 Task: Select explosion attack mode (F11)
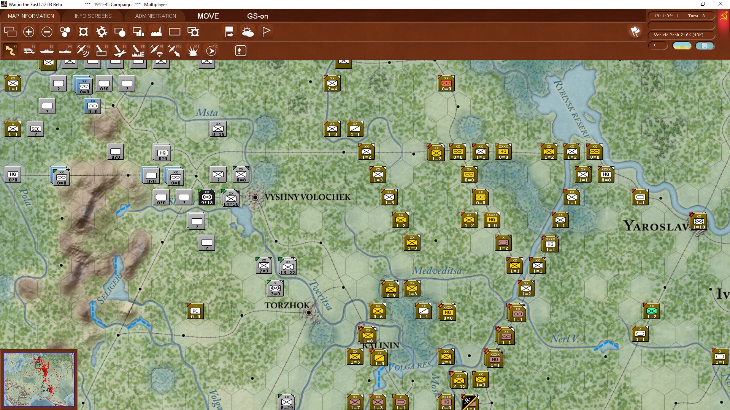click(x=193, y=50)
